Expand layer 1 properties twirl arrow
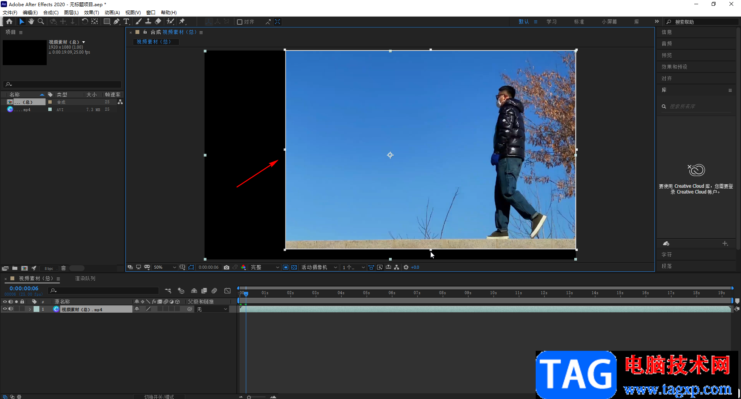Screen dimensions: 741x399 tap(30, 309)
